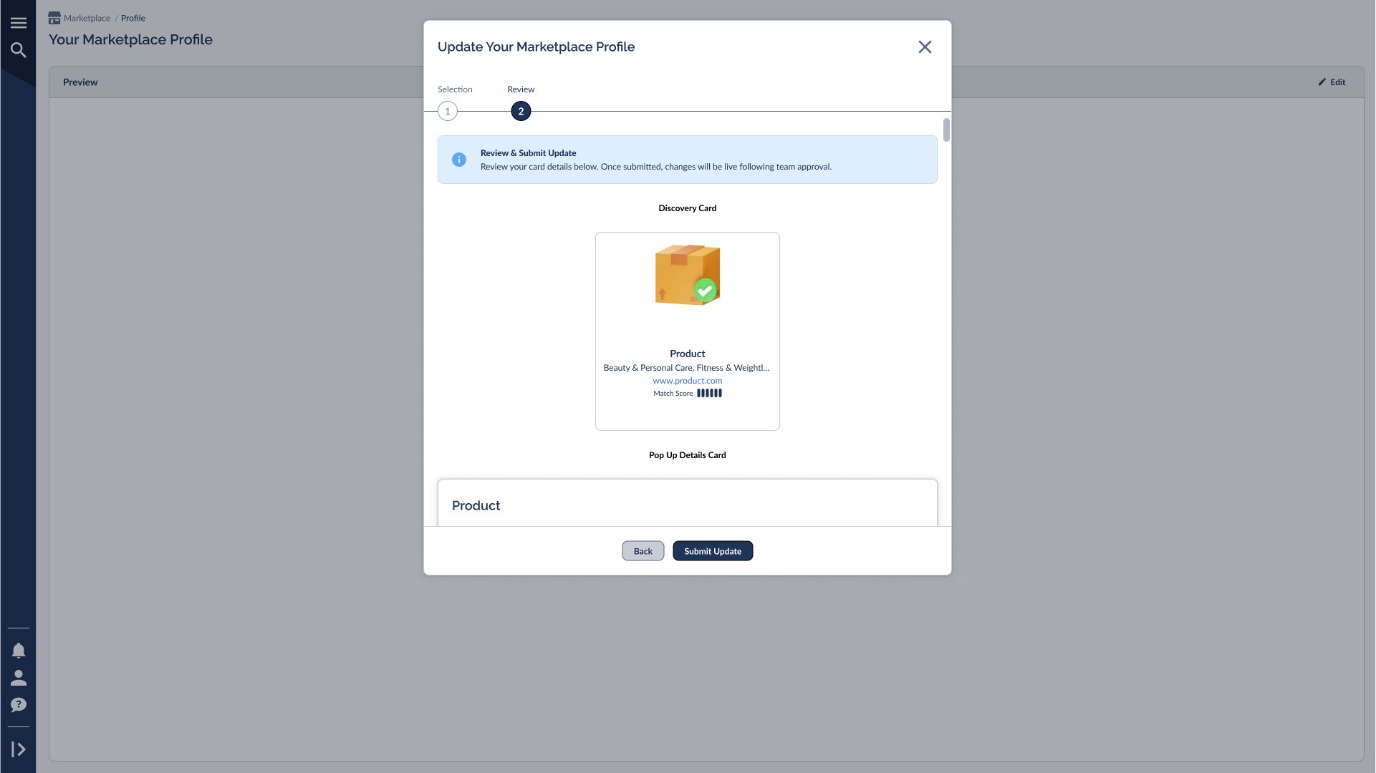This screenshot has height=773, width=1376.
Task: Click the Match Score bar indicator
Action: pos(710,393)
